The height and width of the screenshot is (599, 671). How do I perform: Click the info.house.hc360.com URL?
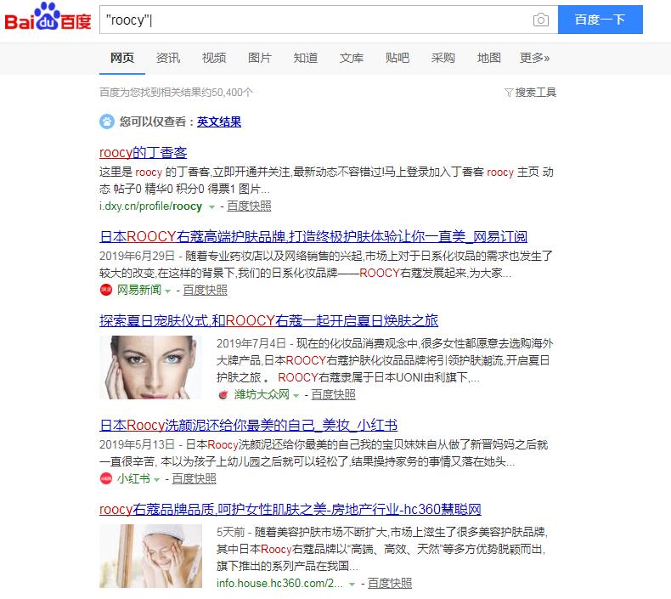tap(279, 583)
